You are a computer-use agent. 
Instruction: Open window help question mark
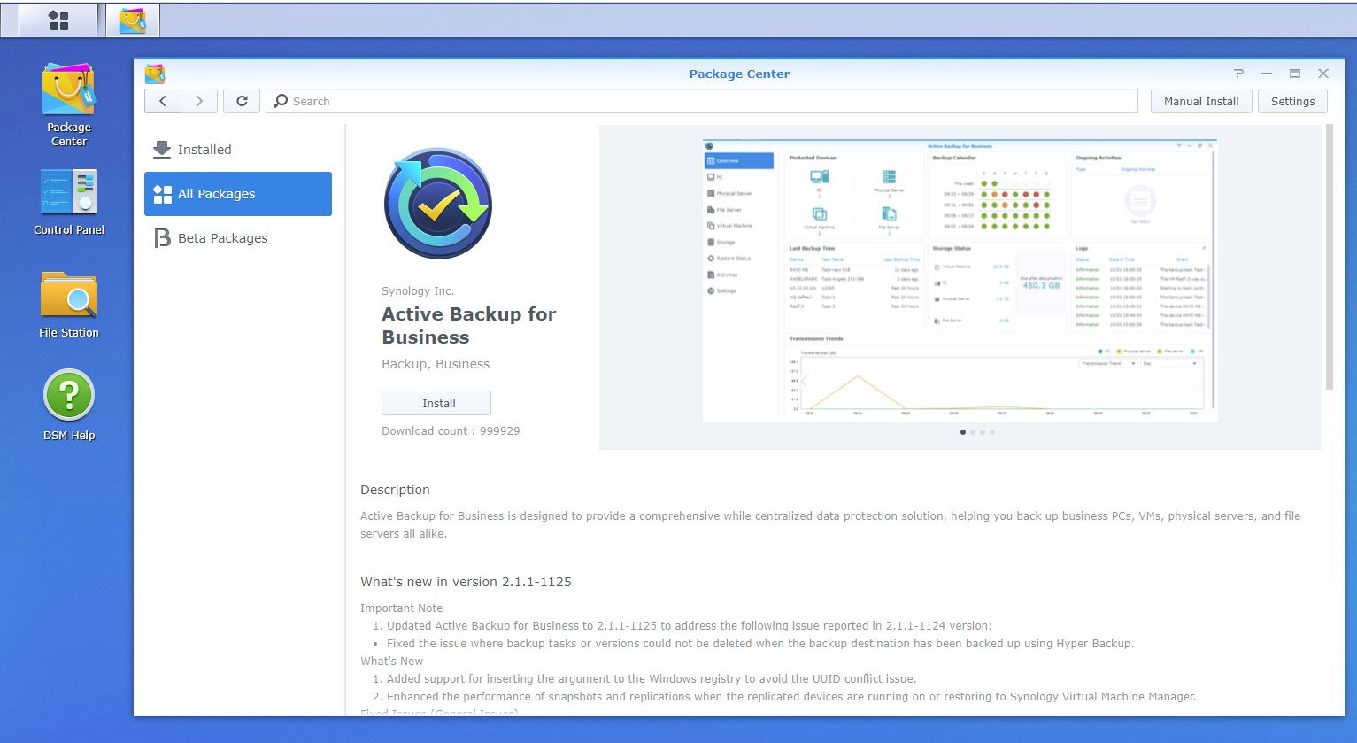click(x=1238, y=74)
